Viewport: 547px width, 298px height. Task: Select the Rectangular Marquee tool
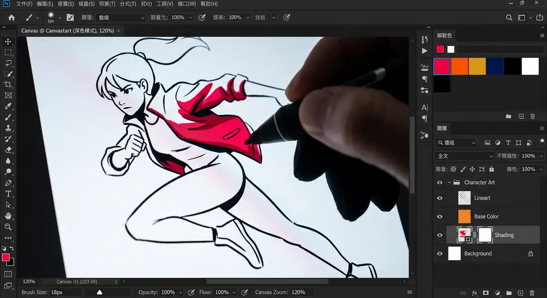click(x=8, y=52)
